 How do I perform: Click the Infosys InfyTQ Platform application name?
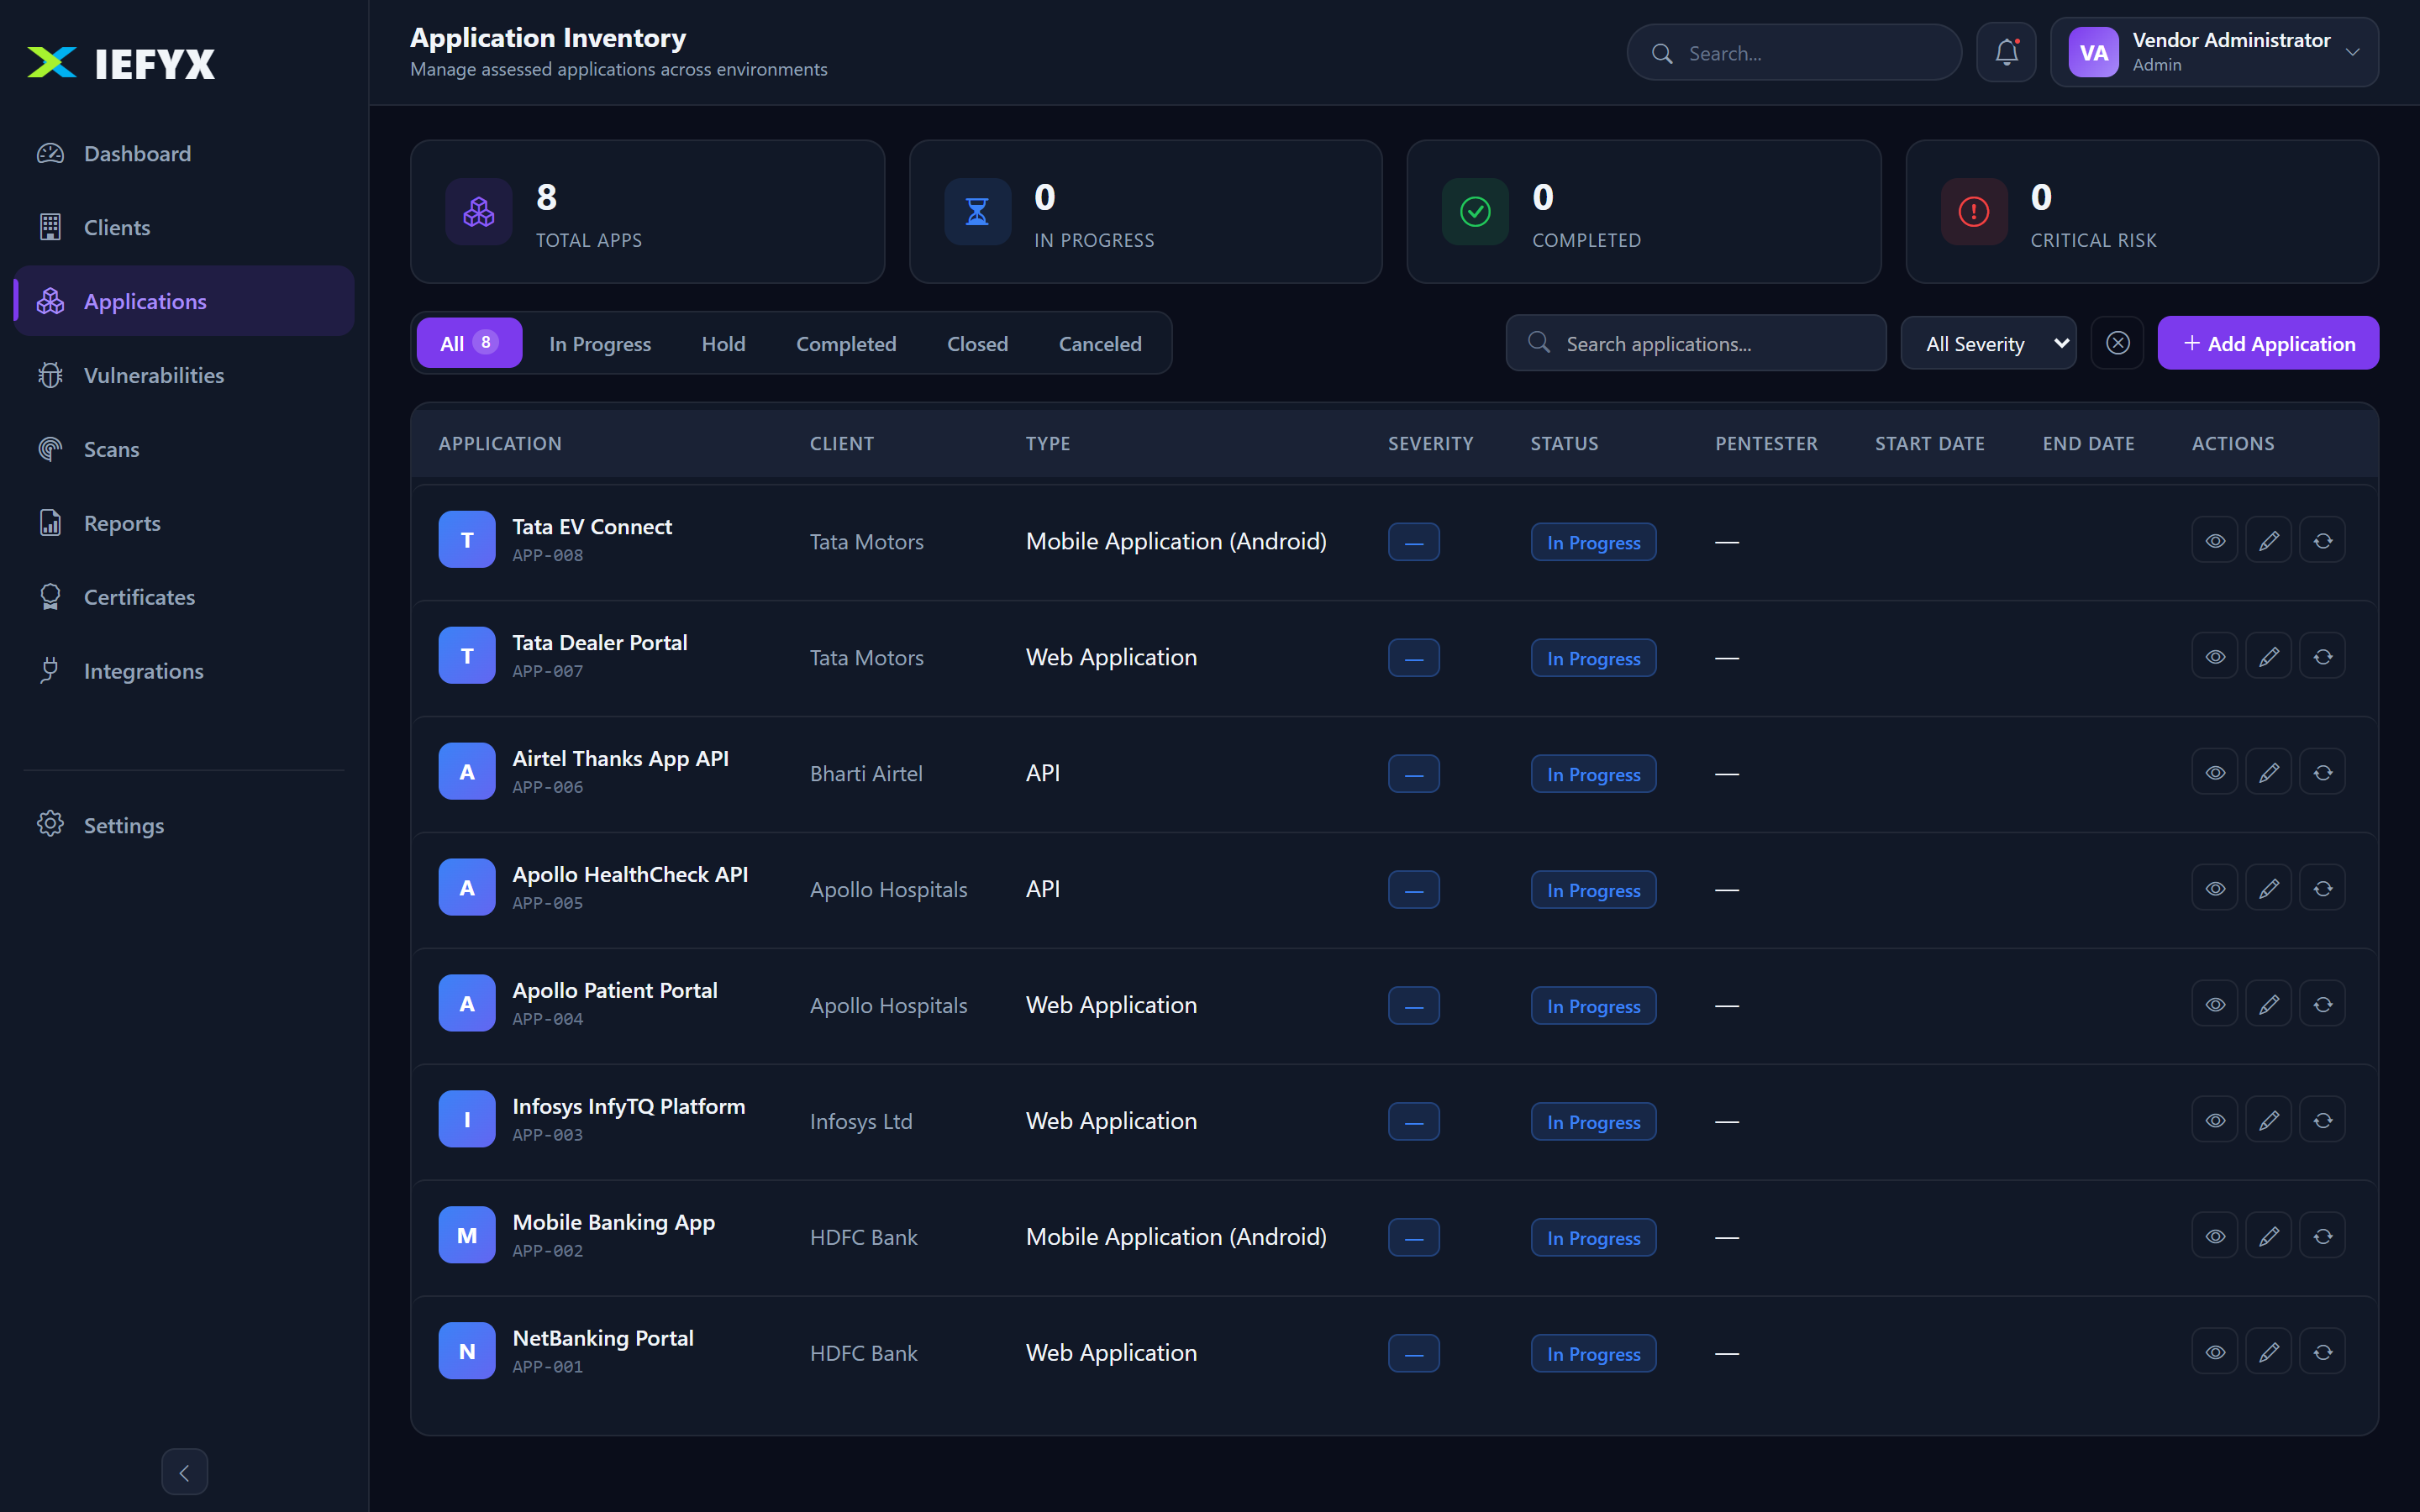click(x=629, y=1106)
